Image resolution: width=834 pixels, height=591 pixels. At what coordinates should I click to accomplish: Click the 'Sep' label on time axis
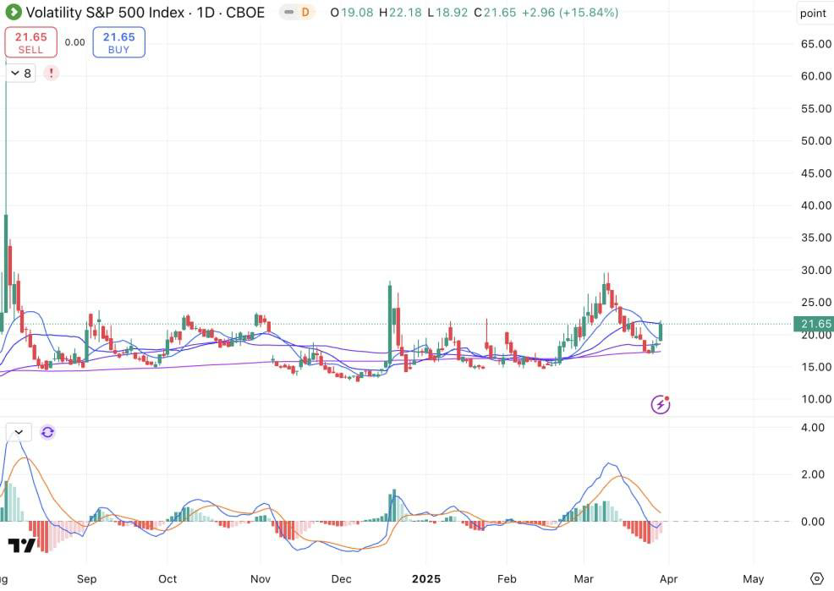coord(86,579)
